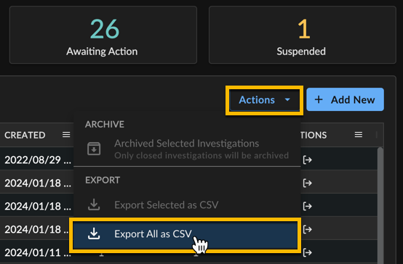Click the Actions caret arrow
This screenshot has height=264, width=403.
coord(287,99)
